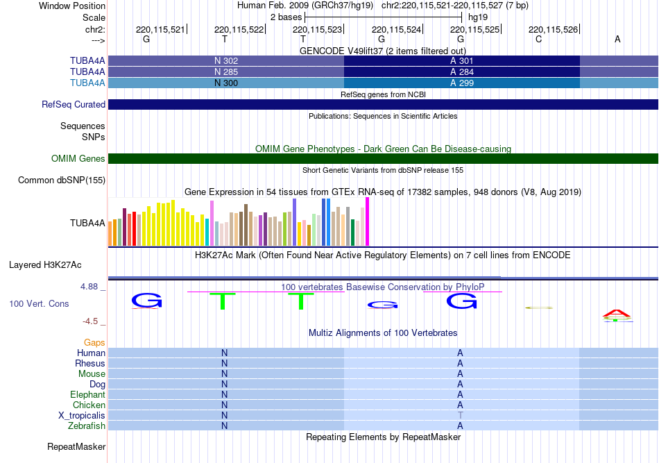This screenshot has height=463, width=659.
Task: Click the TUBA4A label of the N 302 transcript
Action: point(87,61)
